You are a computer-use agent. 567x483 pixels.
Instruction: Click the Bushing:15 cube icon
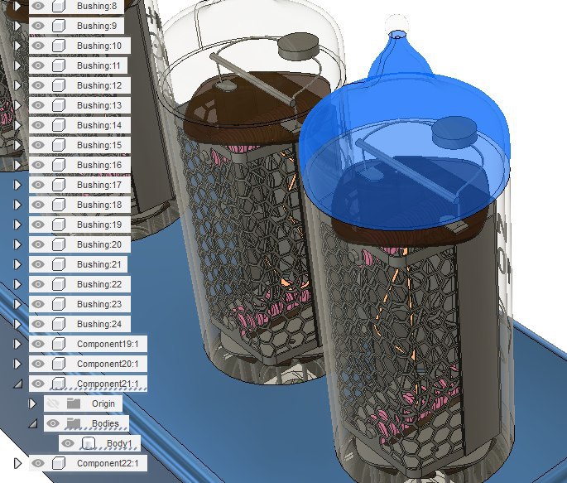pos(59,145)
